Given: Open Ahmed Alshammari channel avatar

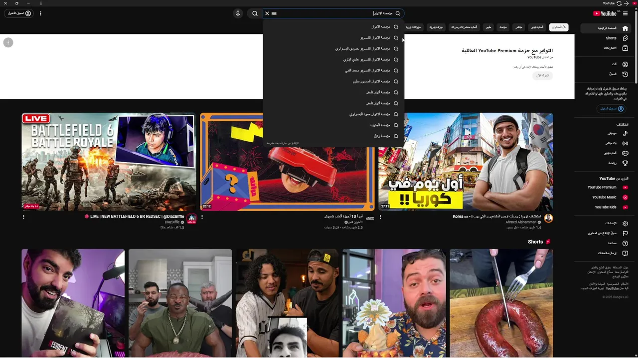Looking at the screenshot, I should tap(548, 218).
